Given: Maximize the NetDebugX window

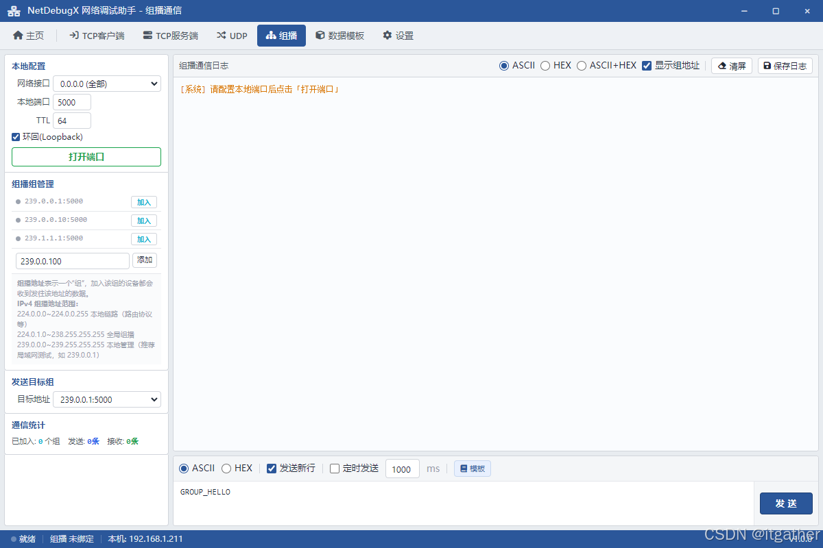Looking at the screenshot, I should point(776,11).
